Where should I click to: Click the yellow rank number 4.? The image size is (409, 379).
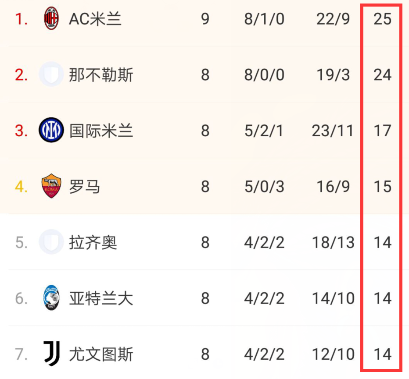(22, 187)
